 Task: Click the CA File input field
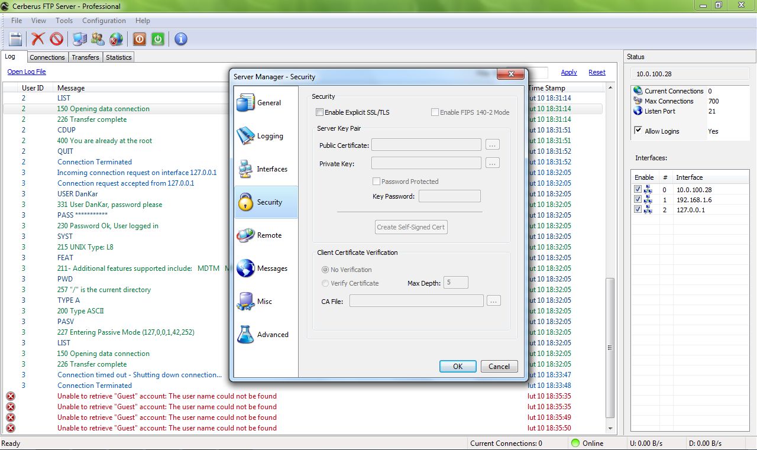(416, 301)
